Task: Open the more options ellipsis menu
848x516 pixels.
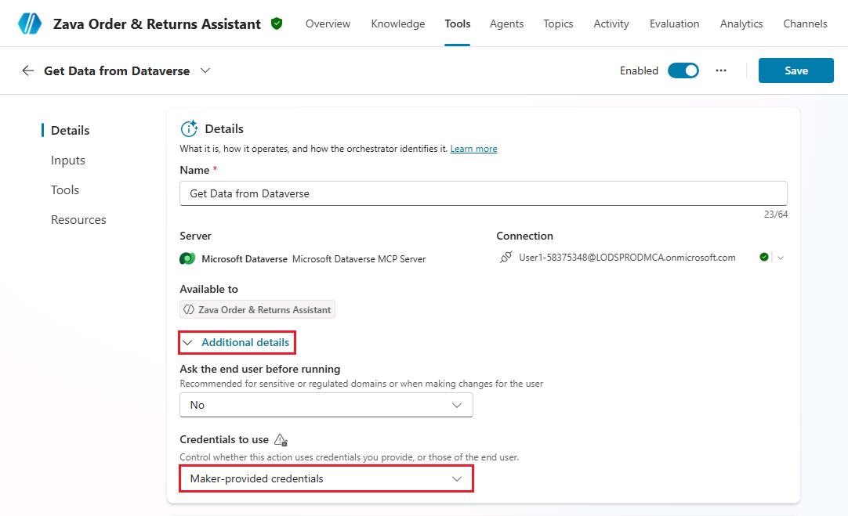Action: pyautogui.click(x=721, y=70)
